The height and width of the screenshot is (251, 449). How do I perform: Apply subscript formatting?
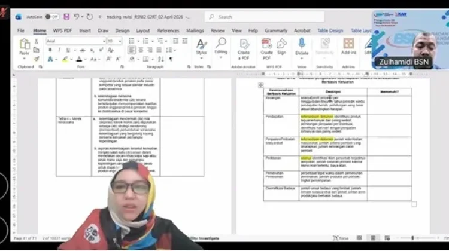coord(92,50)
